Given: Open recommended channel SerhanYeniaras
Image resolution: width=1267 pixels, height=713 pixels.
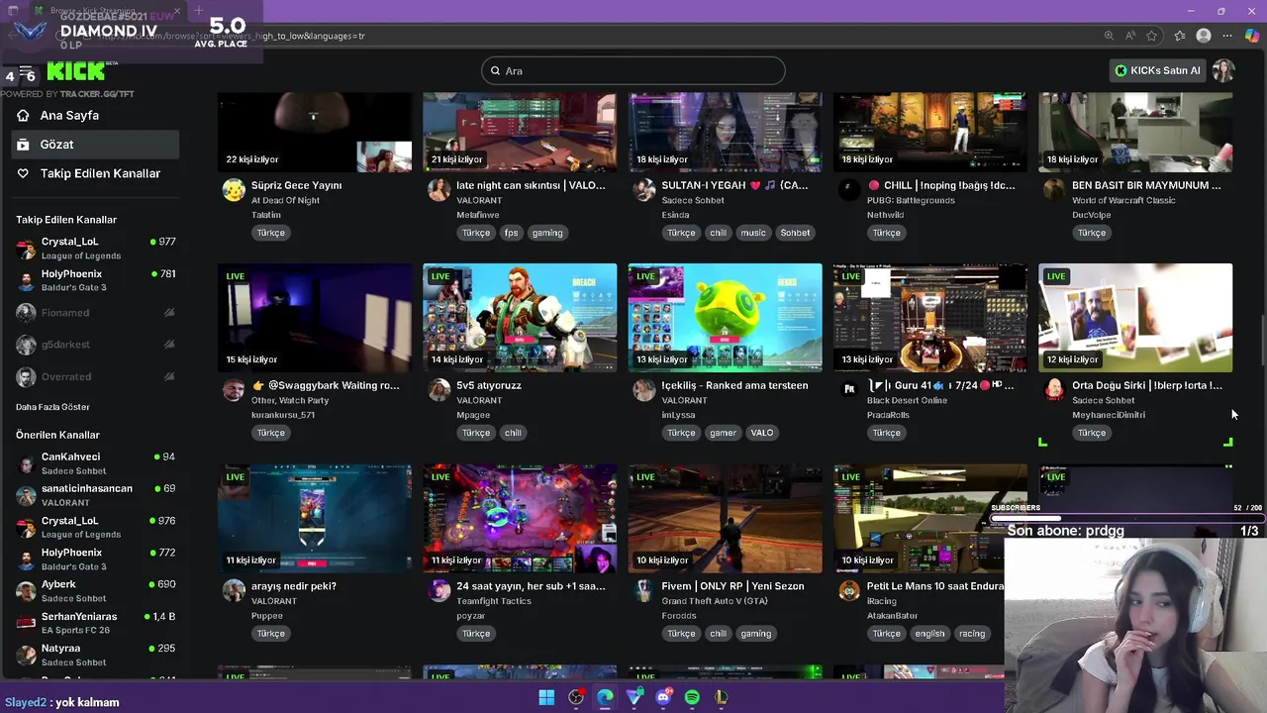Looking at the screenshot, I should click(95, 623).
